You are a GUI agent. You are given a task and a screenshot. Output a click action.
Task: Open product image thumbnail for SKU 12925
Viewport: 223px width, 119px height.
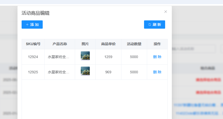[85, 71]
